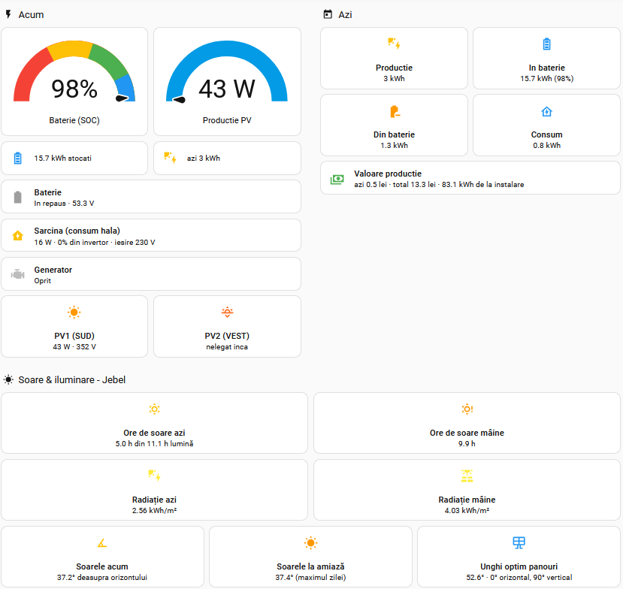The image size is (623, 589).
Task: Click the sun alert icon above Ore de soare mâine
Action: click(467, 409)
